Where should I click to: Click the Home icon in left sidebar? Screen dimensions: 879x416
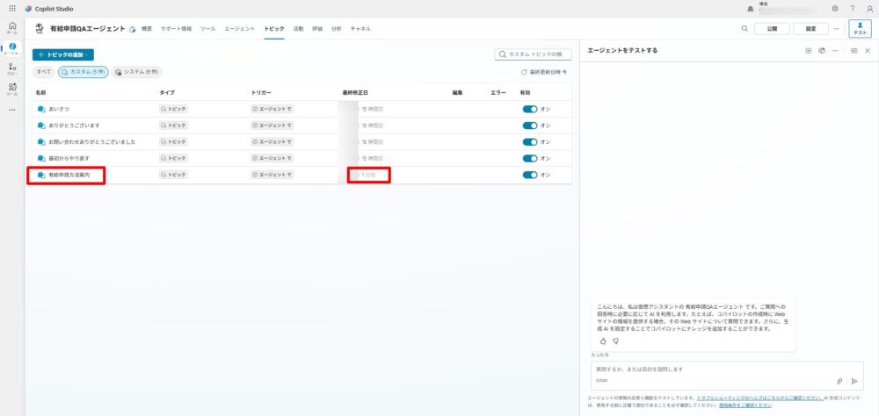tap(11, 27)
